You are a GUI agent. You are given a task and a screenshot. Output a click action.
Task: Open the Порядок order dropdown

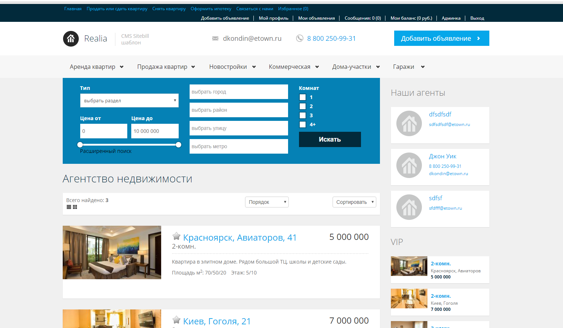[x=267, y=202]
